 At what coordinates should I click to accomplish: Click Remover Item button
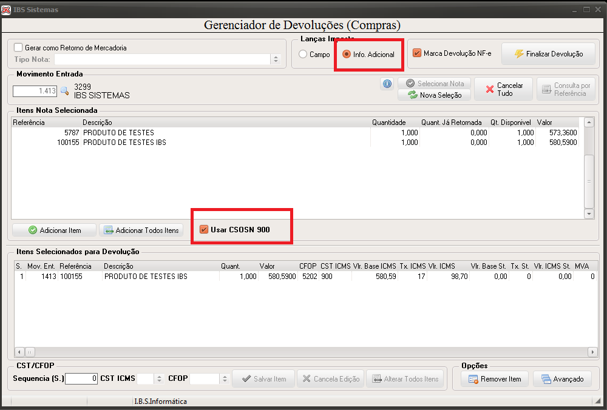tap(495, 379)
